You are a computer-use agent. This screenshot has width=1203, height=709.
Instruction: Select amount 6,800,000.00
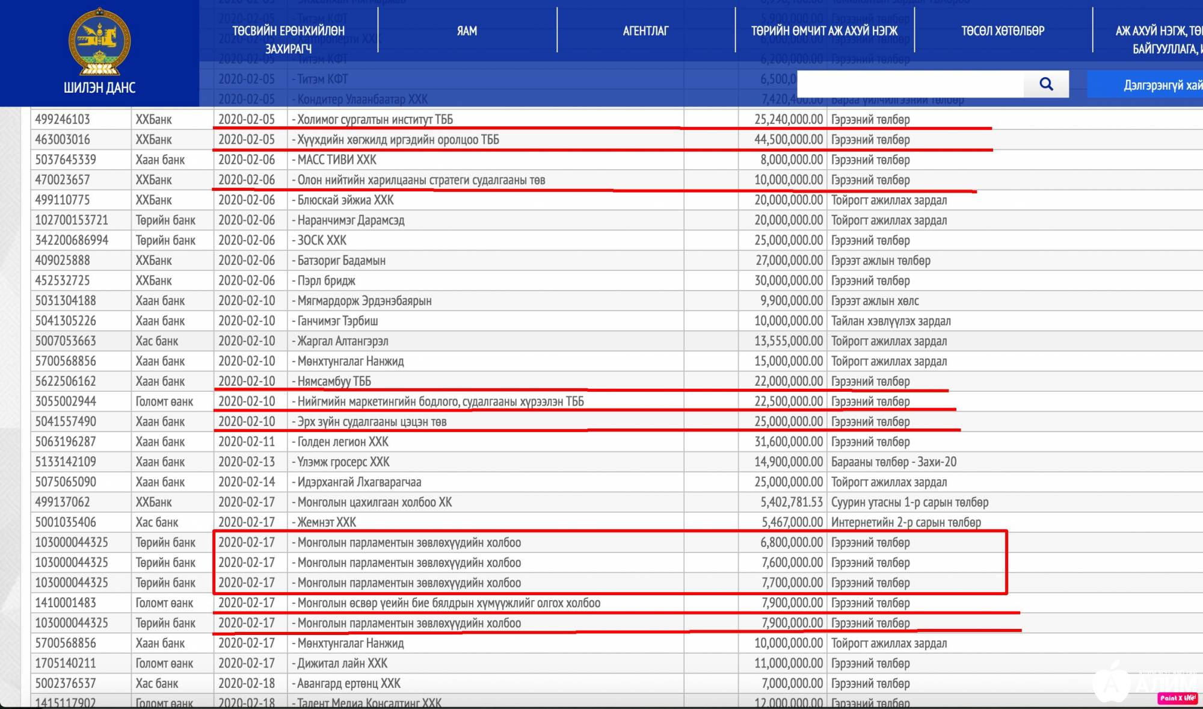[x=792, y=542]
